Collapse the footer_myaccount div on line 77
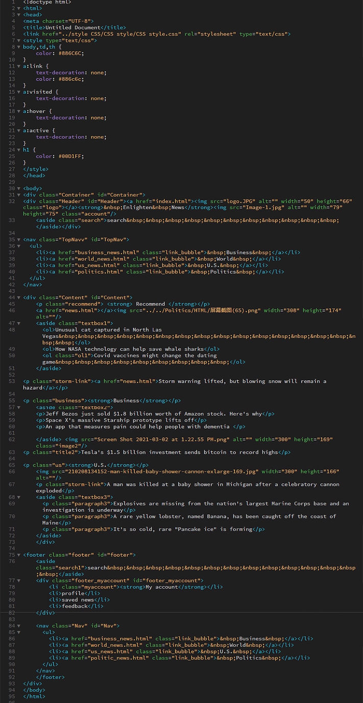This screenshot has height=703, width=363. (x=19, y=581)
